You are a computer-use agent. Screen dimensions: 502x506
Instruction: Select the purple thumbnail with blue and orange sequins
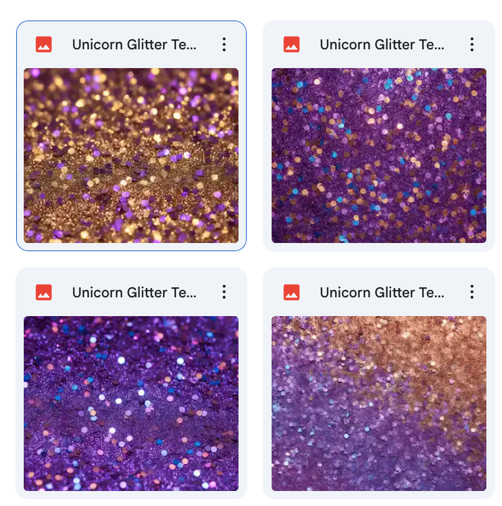379,155
